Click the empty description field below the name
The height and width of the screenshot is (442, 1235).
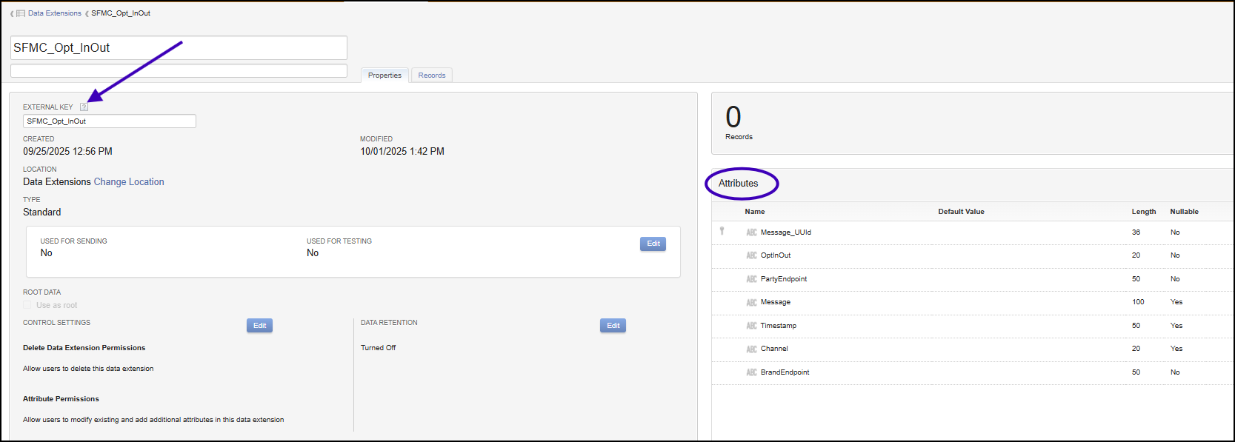(x=179, y=70)
